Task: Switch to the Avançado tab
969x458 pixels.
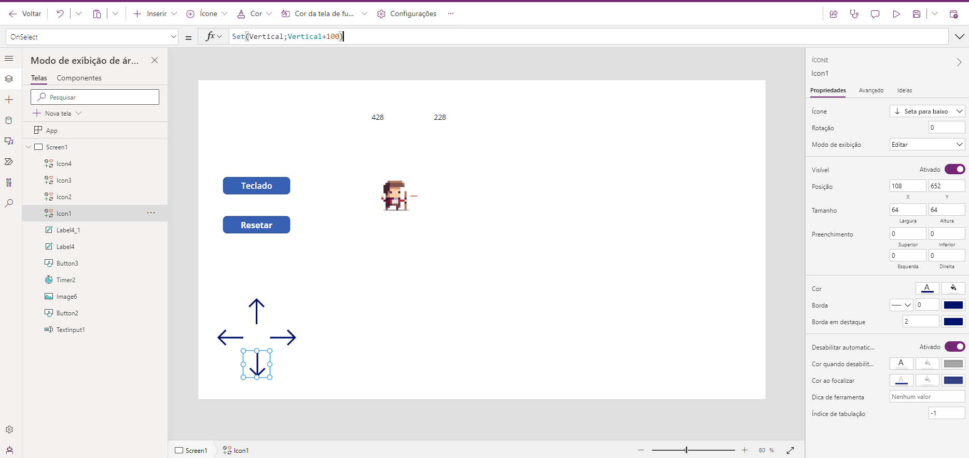Action: coord(871,90)
